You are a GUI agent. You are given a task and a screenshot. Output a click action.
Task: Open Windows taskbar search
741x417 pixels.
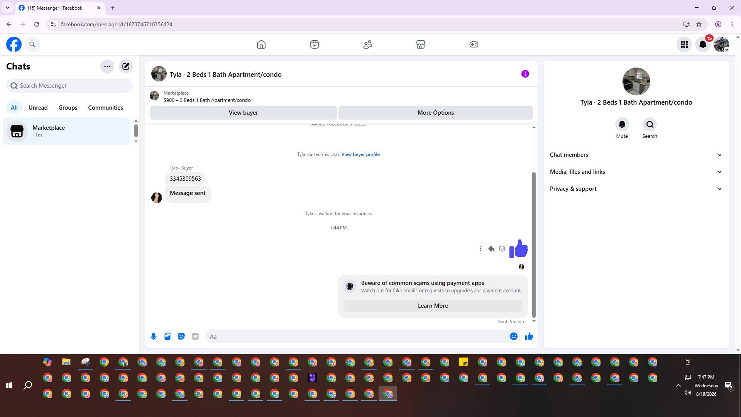pos(28,385)
